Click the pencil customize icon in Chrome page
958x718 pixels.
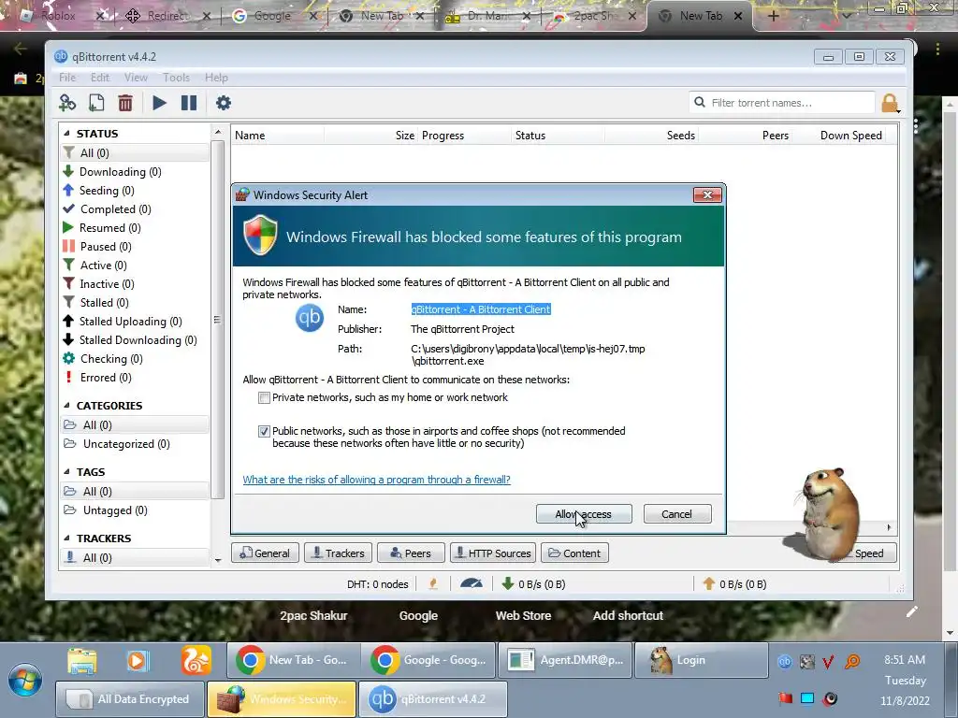pos(912,611)
